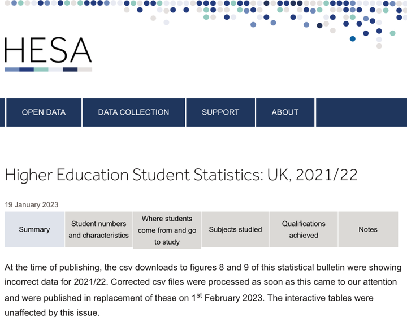Select the Summary tab
This screenshot has height=322, width=407.
tap(34, 229)
